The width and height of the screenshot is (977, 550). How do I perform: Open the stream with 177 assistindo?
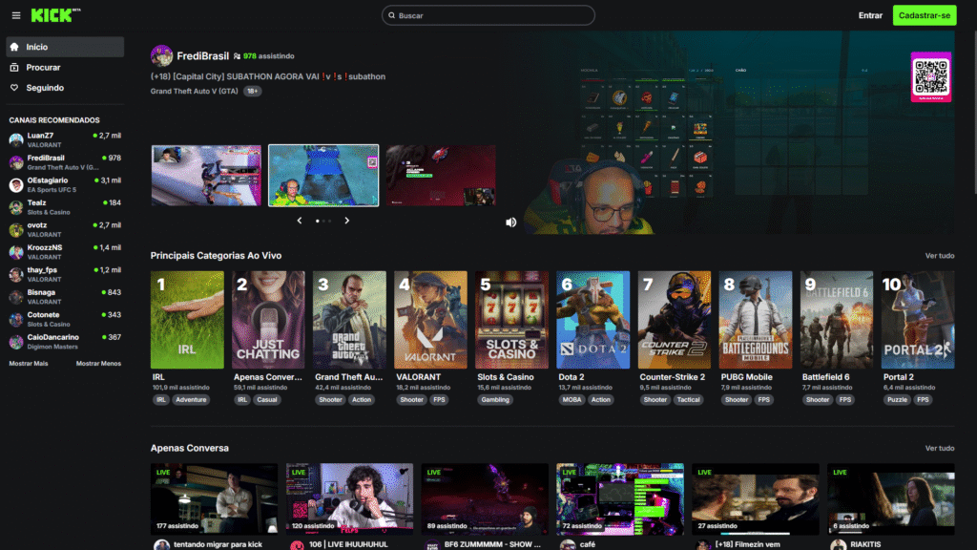(215, 498)
